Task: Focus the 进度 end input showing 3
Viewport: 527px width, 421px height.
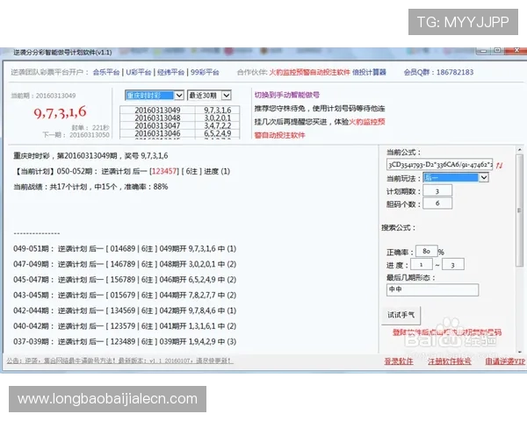Action: [452, 264]
